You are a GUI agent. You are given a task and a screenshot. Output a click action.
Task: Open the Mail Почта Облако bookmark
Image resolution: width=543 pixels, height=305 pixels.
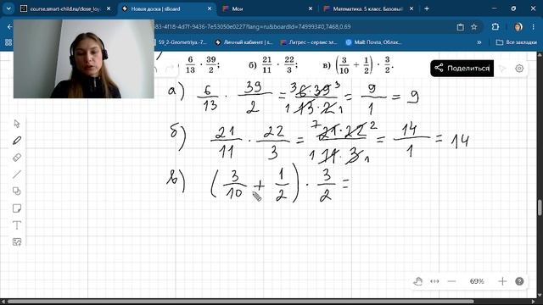coord(374,42)
